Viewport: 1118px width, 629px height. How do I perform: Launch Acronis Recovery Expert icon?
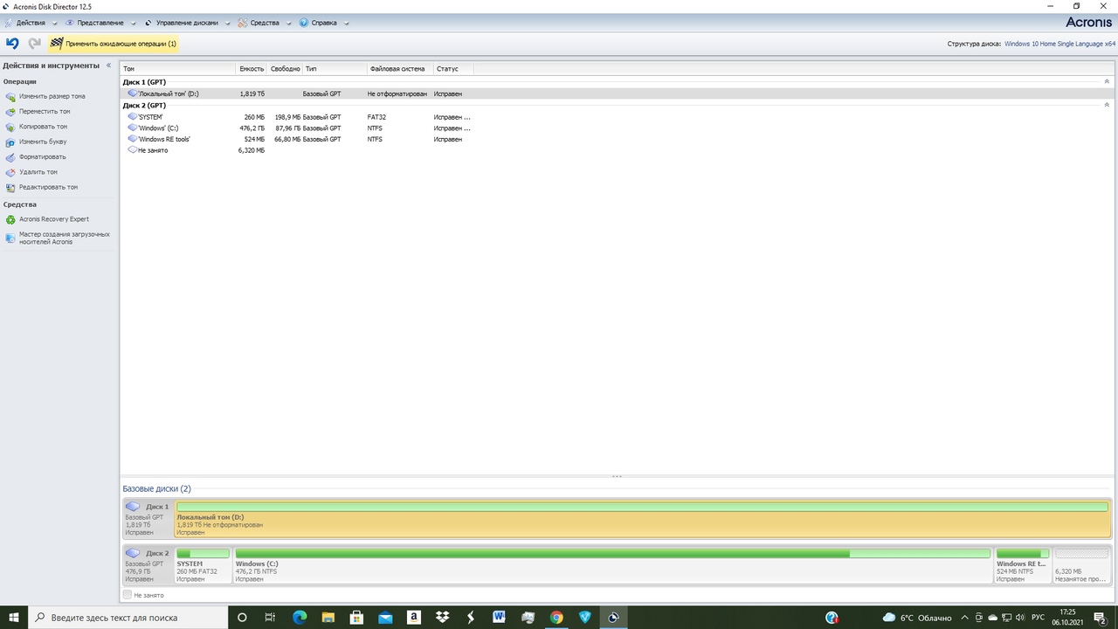pyautogui.click(x=10, y=219)
